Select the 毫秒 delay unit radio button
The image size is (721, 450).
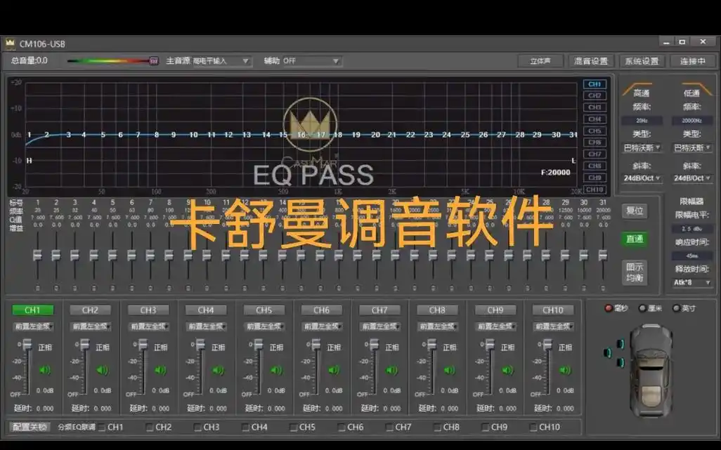(608, 307)
